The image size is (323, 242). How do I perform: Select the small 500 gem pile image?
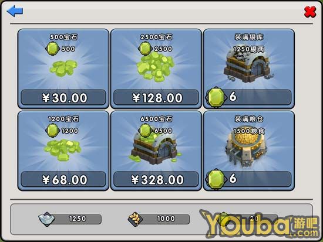(x=63, y=68)
